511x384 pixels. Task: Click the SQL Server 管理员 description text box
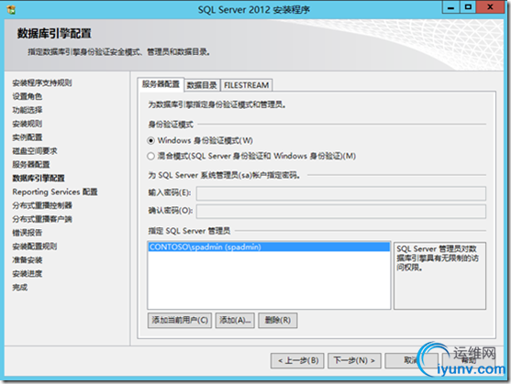[x=439, y=276]
